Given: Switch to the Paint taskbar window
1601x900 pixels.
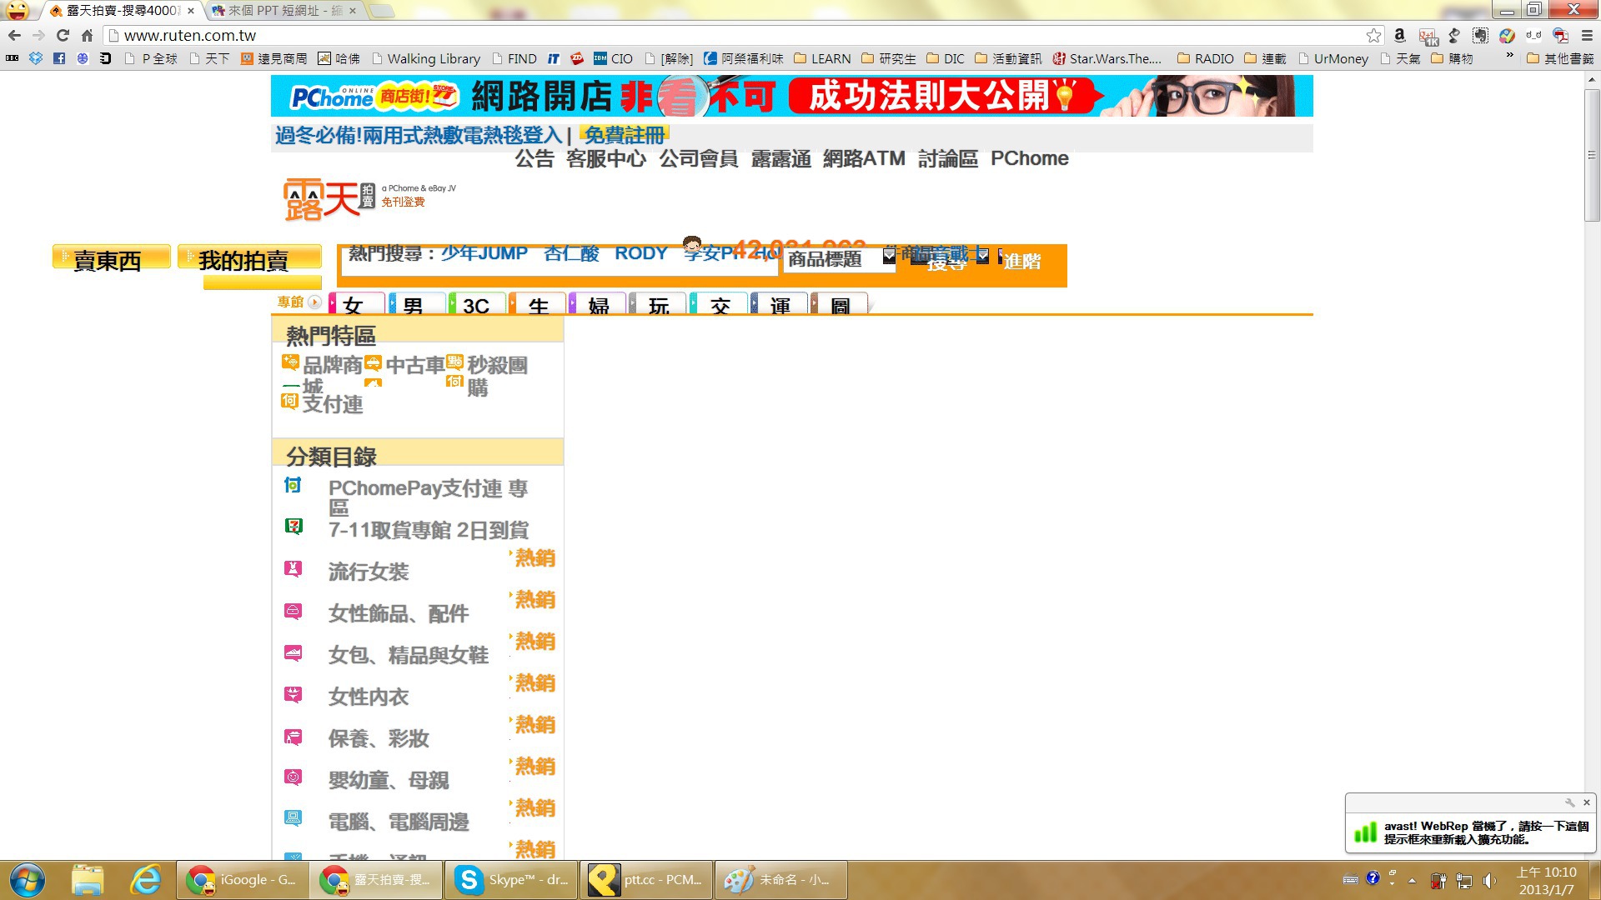Looking at the screenshot, I should 780,880.
